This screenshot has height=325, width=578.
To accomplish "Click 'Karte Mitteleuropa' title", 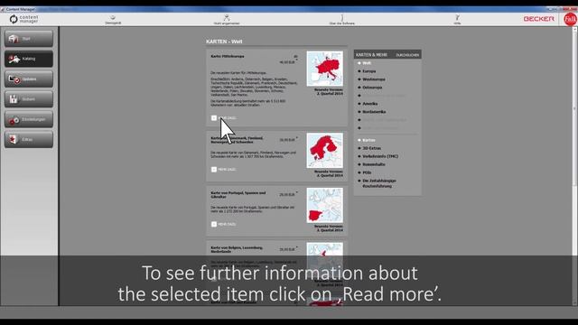I will (228, 56).
